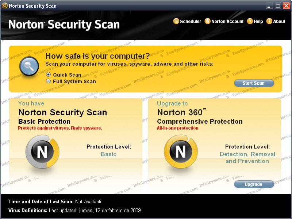
Task: Click the Norton 360 yellow N logo
Action: tap(181, 151)
